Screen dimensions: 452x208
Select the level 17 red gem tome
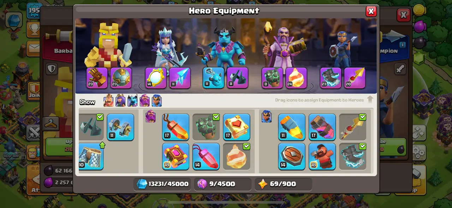237,127
